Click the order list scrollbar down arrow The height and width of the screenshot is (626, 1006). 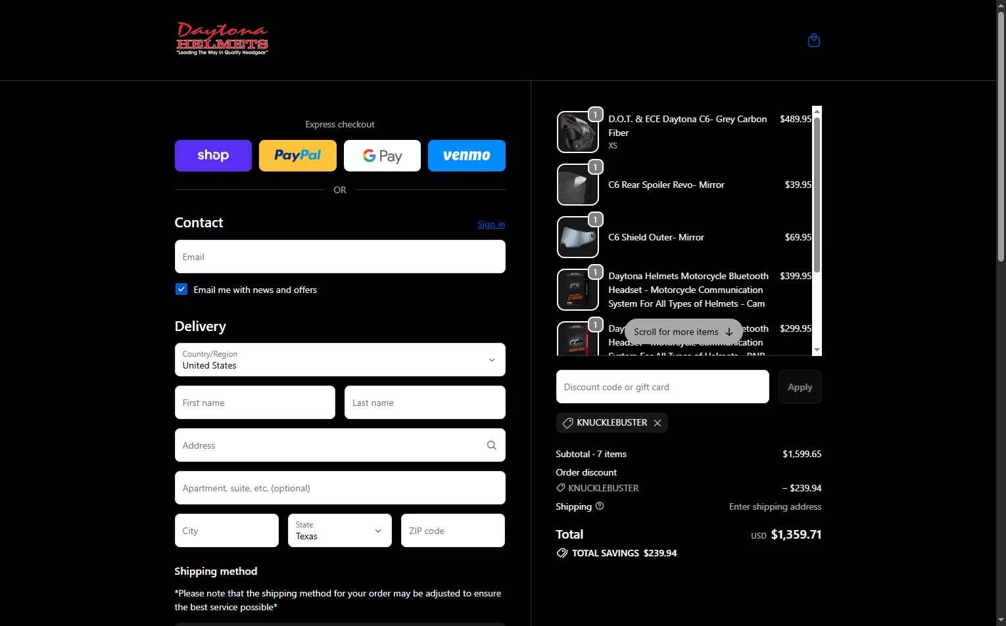point(817,350)
